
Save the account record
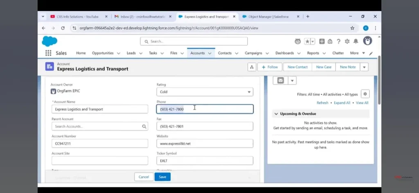point(162,177)
